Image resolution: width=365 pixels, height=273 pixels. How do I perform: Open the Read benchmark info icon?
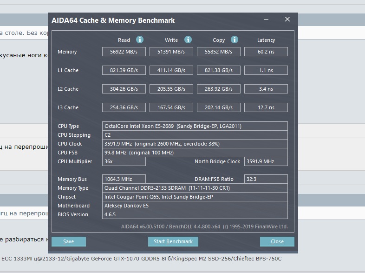point(140,40)
